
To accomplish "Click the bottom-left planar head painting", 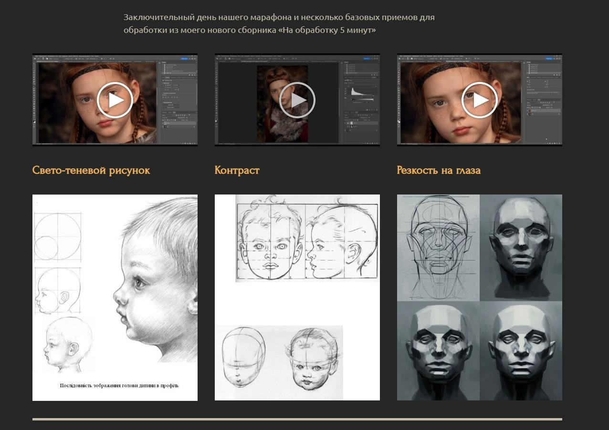I will click(438, 351).
